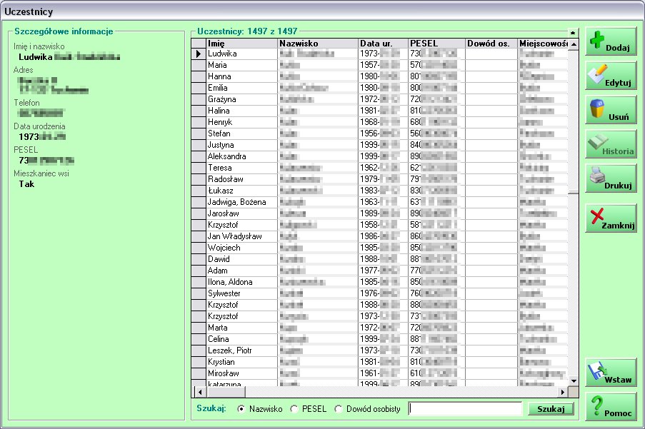Choose the Dowód osobisty radio option

tap(339, 409)
